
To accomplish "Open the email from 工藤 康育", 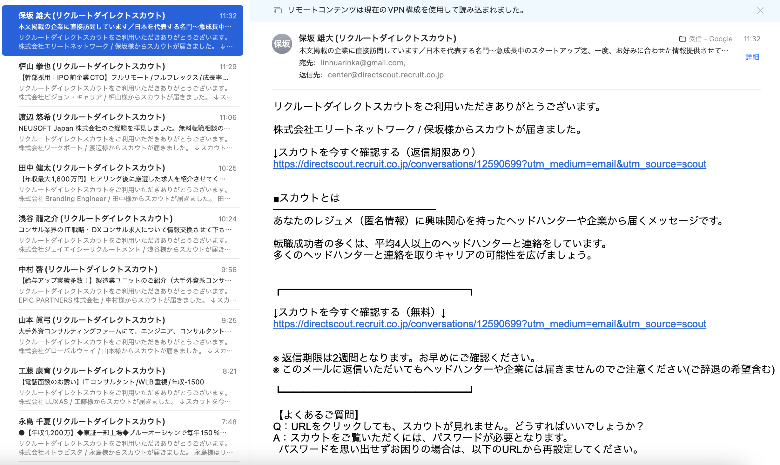I will click(123, 386).
